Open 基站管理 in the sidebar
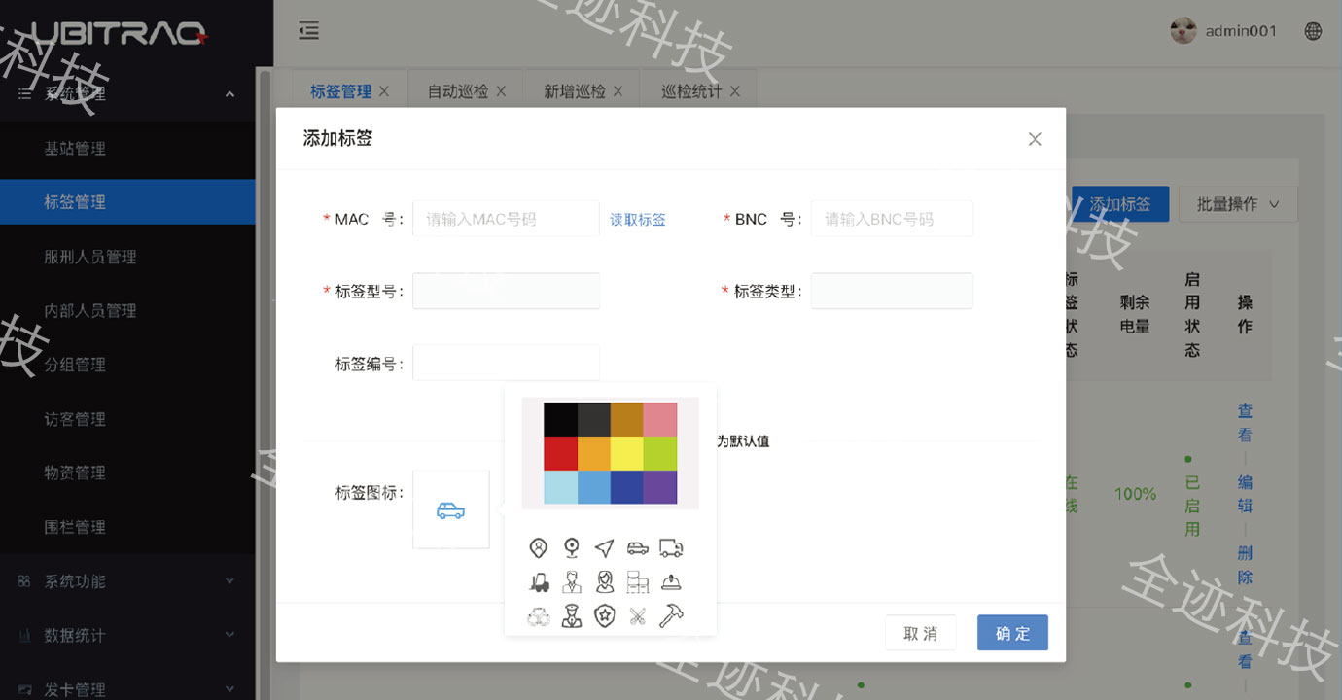Viewport: 1342px width, 700px height. coord(75,149)
